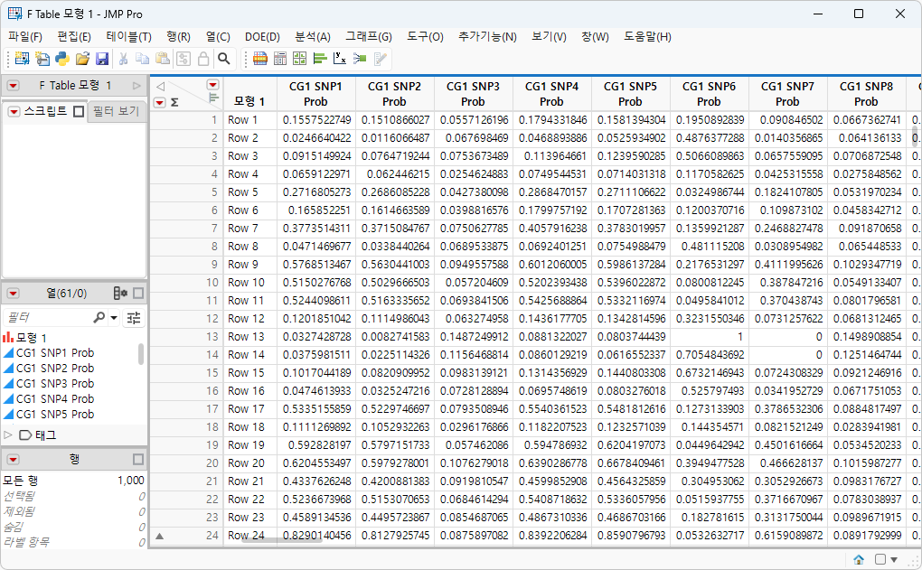This screenshot has height=570, width=922.
Task: Click into the 필터 column search field
Action: [x=48, y=318]
